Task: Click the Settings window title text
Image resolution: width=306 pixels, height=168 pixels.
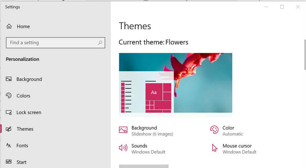Action: [12, 7]
